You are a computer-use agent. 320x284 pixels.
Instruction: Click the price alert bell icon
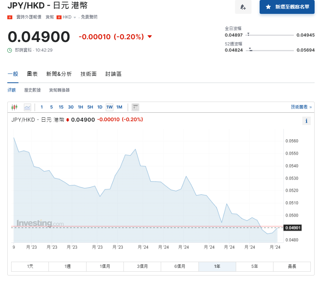coord(243,7)
